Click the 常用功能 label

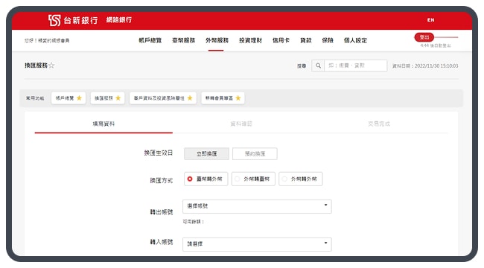[x=35, y=98]
